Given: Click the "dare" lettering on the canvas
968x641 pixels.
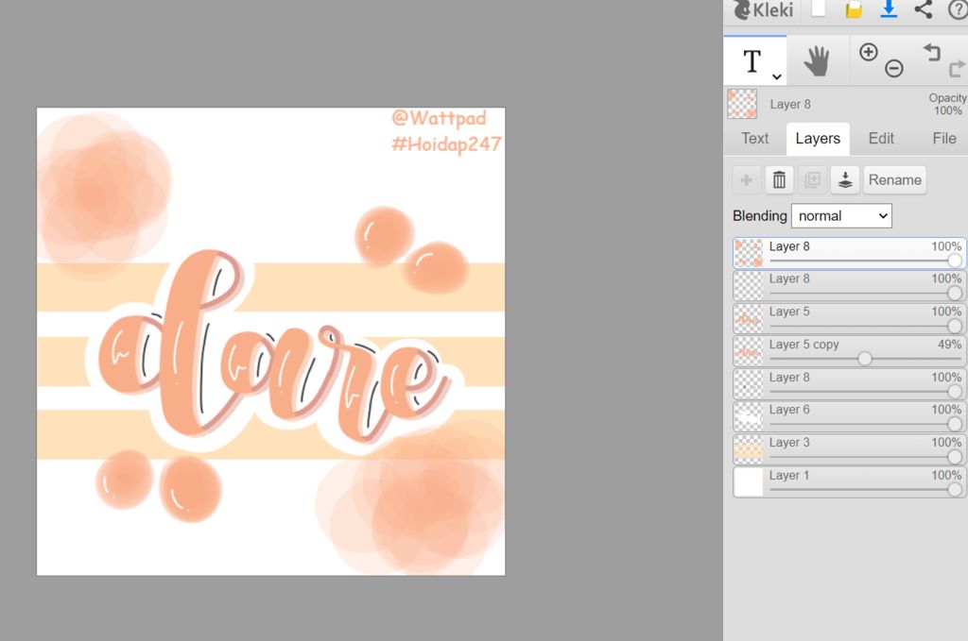Looking at the screenshot, I should pos(276,348).
